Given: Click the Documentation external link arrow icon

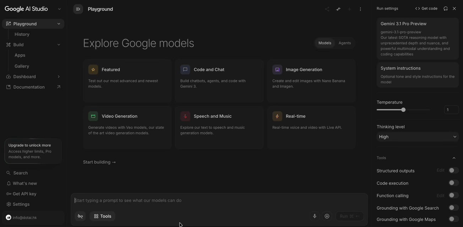Looking at the screenshot, I should (59, 87).
